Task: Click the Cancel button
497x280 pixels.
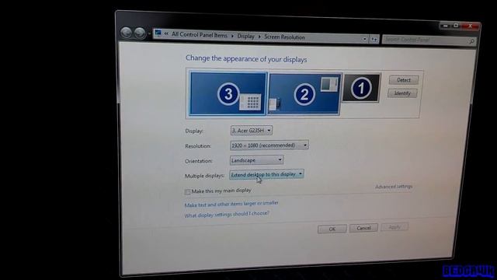Action: [363, 228]
